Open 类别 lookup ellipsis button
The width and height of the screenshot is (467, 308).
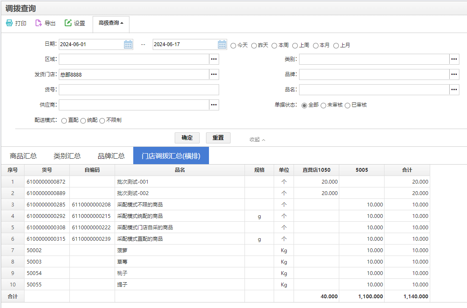coord(454,59)
